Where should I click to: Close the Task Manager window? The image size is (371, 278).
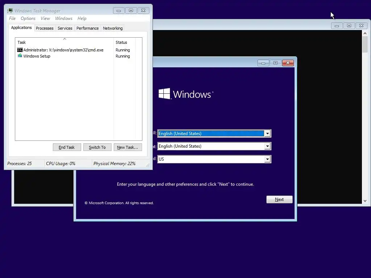143,10
